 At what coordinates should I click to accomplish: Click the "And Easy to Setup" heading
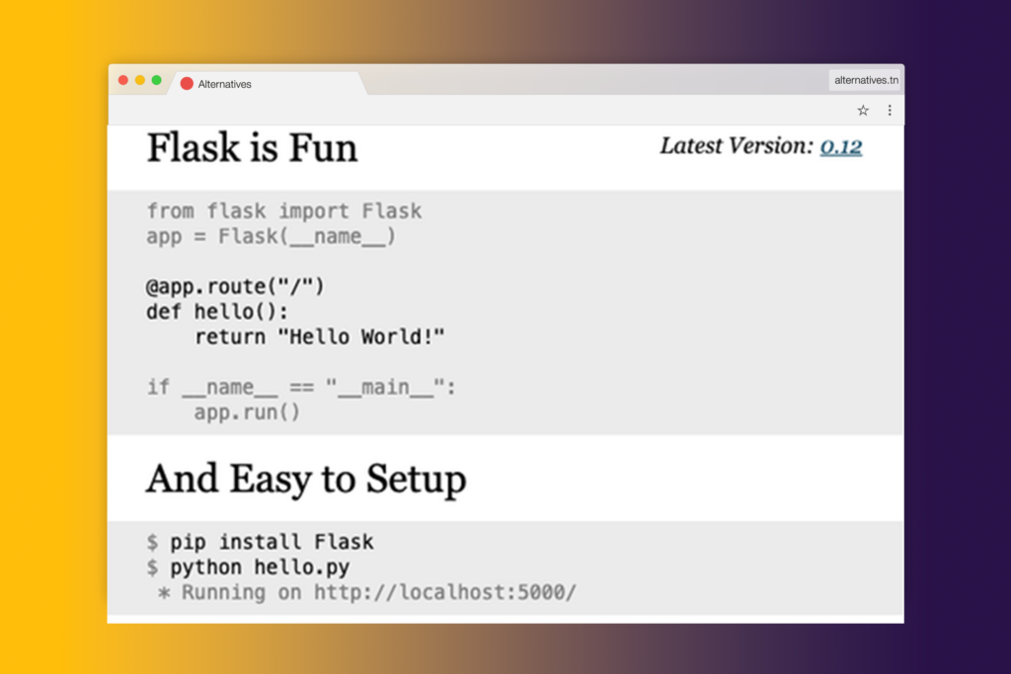point(306,480)
